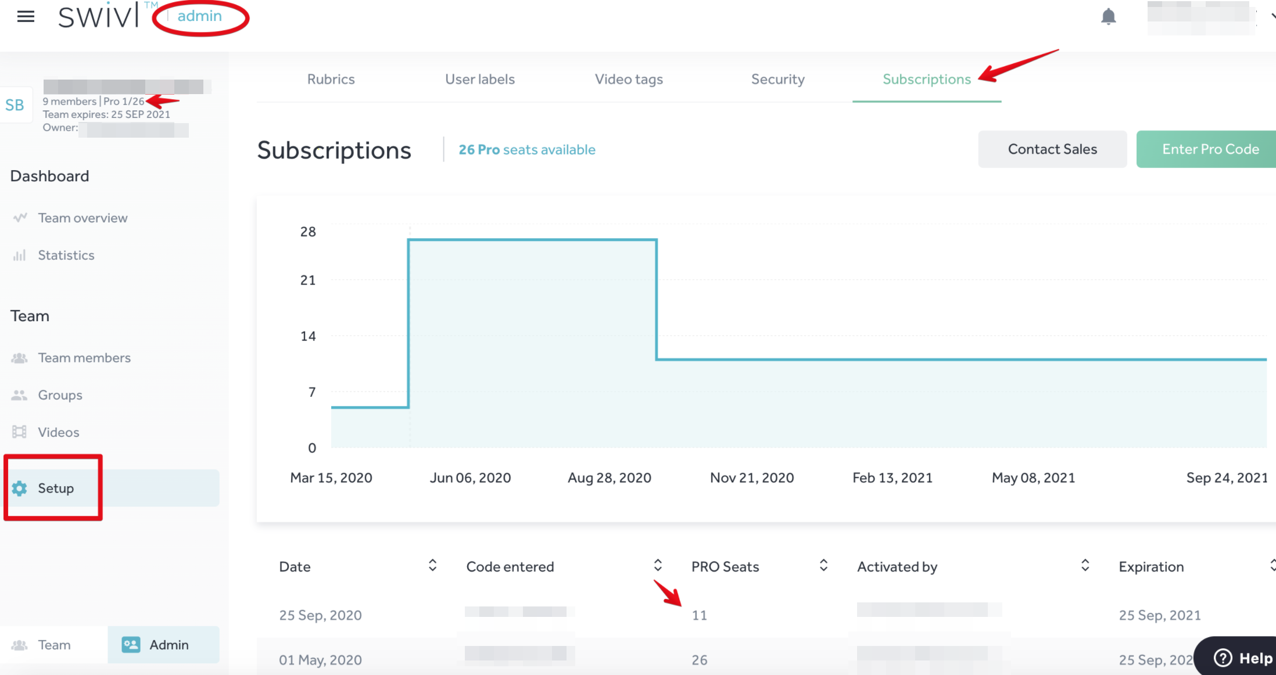Viewport: 1276px width, 675px height.
Task: Click the SB team avatar
Action: [15, 105]
